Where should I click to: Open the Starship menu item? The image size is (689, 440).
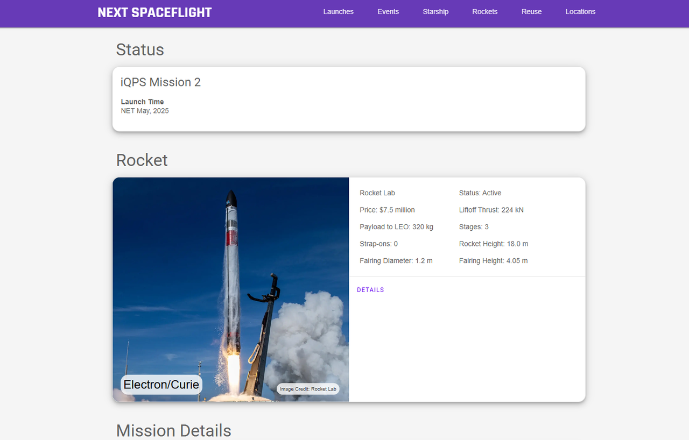pyautogui.click(x=435, y=12)
